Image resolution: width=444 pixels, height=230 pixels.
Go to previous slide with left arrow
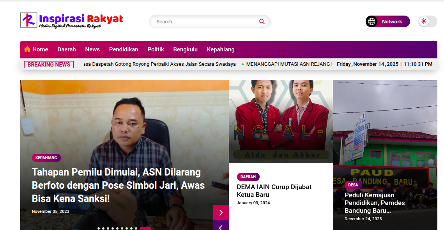pyautogui.click(x=221, y=226)
